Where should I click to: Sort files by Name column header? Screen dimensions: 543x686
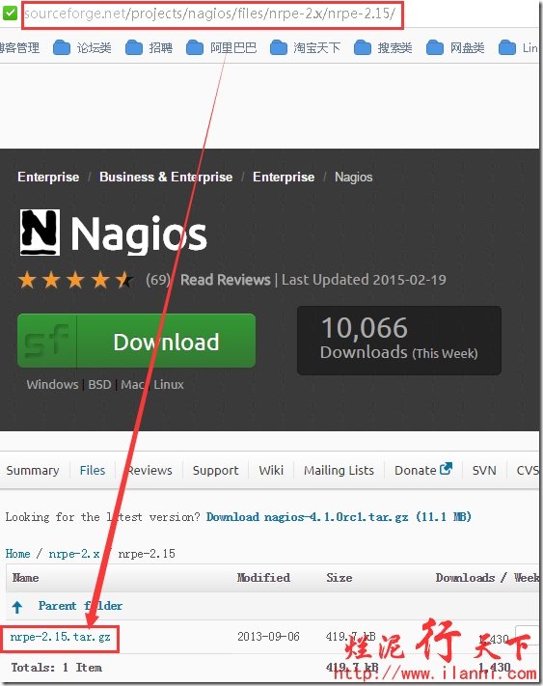(26, 578)
